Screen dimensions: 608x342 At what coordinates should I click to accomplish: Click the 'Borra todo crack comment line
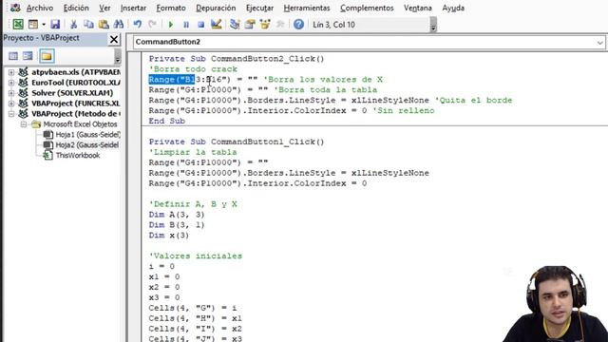193,69
